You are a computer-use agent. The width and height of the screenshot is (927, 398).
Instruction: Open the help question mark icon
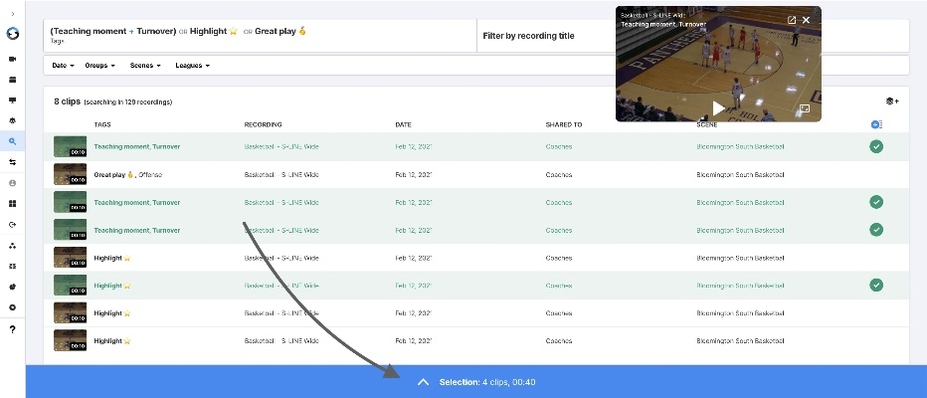[12, 329]
